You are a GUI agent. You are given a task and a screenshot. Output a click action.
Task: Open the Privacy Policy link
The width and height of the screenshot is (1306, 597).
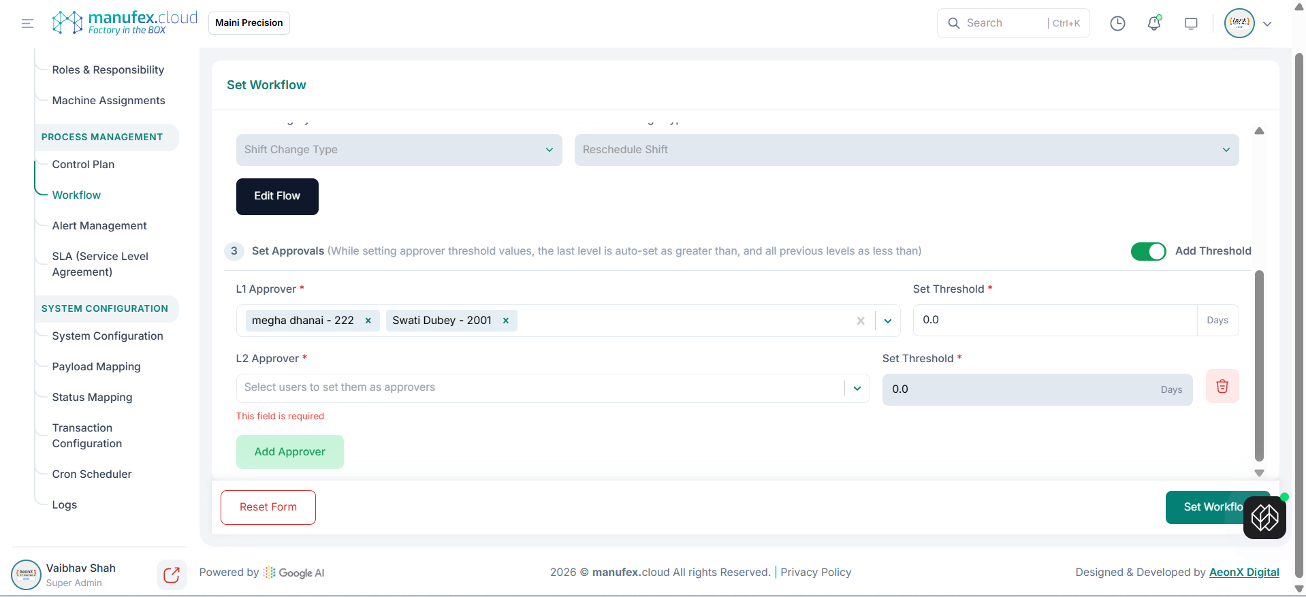[816, 572]
